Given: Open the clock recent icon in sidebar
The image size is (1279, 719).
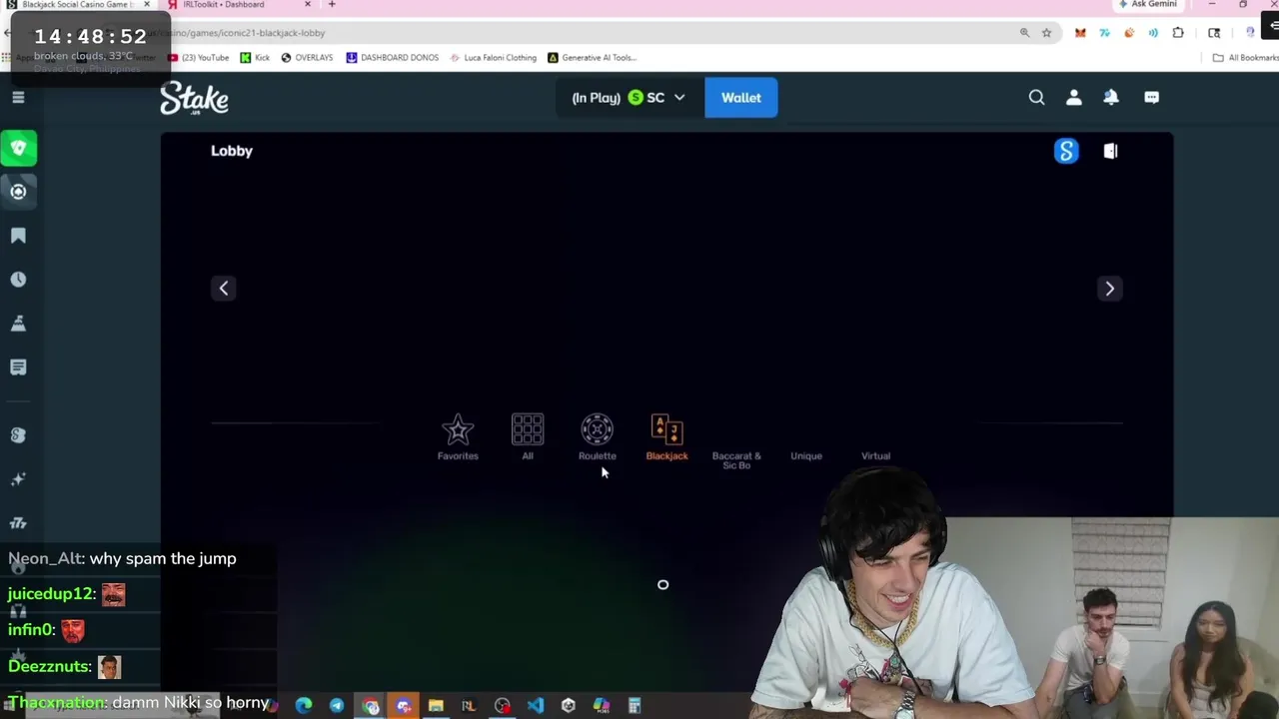Looking at the screenshot, I should (x=18, y=280).
